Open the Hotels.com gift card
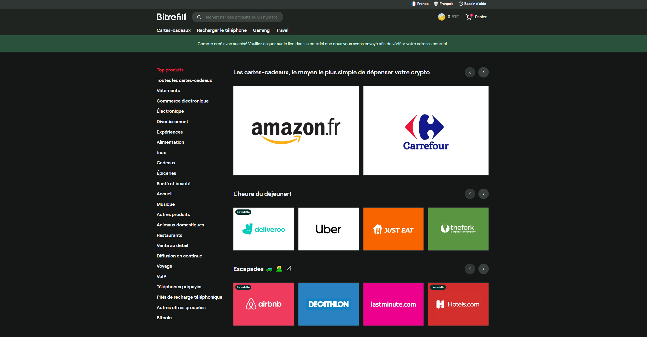This screenshot has width=647, height=337. click(458, 304)
